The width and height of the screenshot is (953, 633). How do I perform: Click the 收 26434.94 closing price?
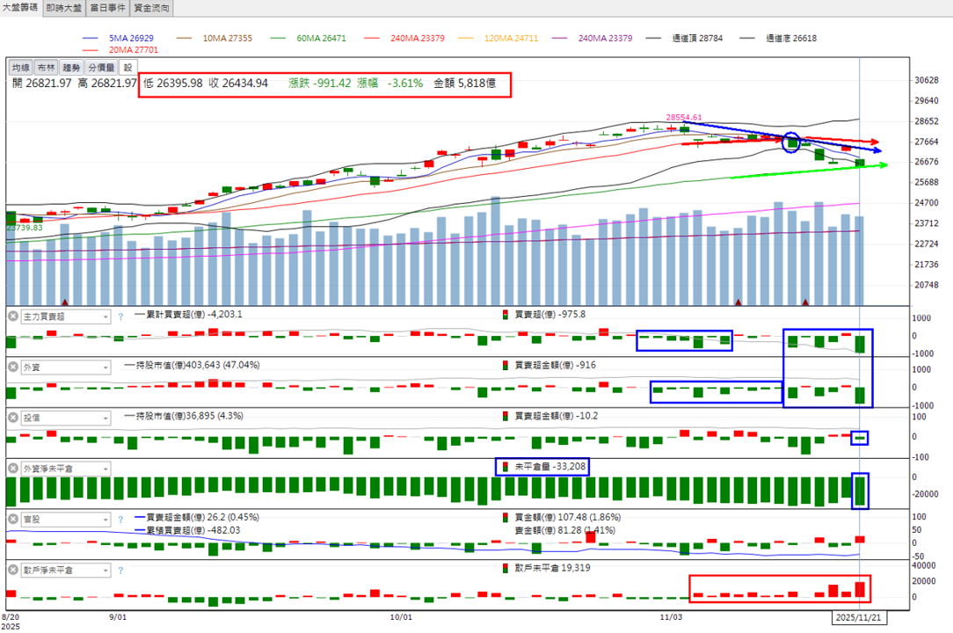[x=238, y=83]
